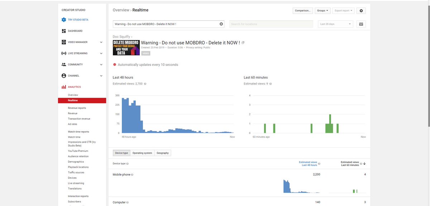Image resolution: width=430 pixels, height=206 pixels.
Task: Select the Realtime analytics item
Action: [x=82, y=100]
